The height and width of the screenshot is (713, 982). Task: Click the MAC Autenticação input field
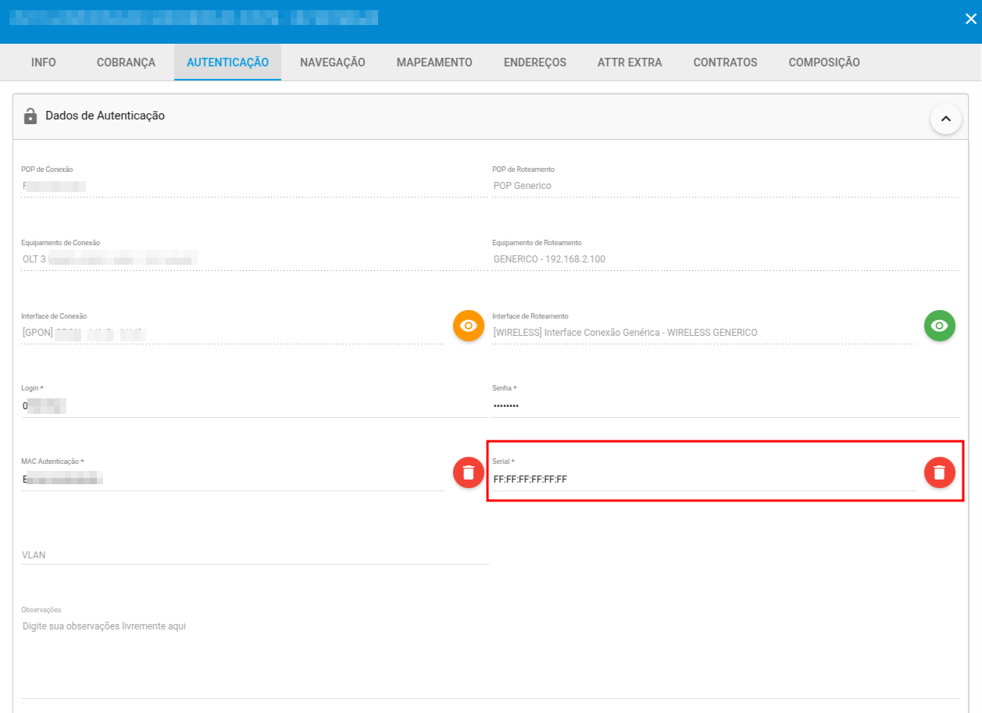click(233, 479)
